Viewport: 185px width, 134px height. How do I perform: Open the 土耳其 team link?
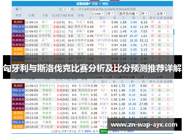coord(45,45)
